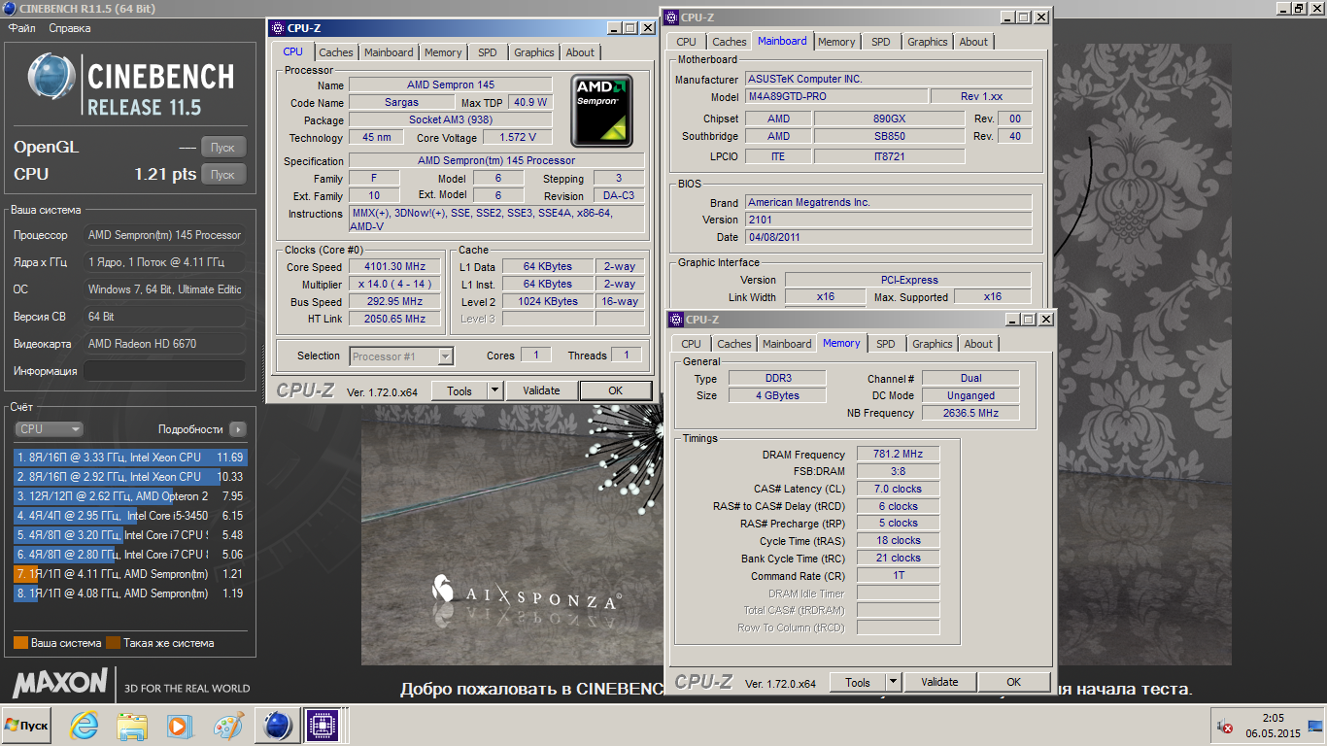This screenshot has width=1327, height=746.
Task: Click the model field M4A89GTD-PRO
Action: click(x=835, y=97)
